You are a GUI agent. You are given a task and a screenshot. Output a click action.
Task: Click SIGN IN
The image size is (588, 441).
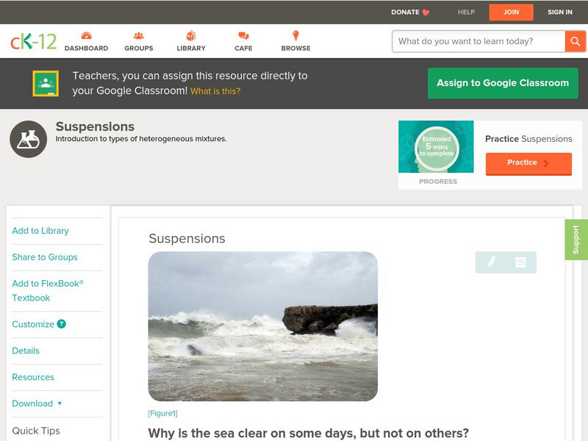click(560, 12)
